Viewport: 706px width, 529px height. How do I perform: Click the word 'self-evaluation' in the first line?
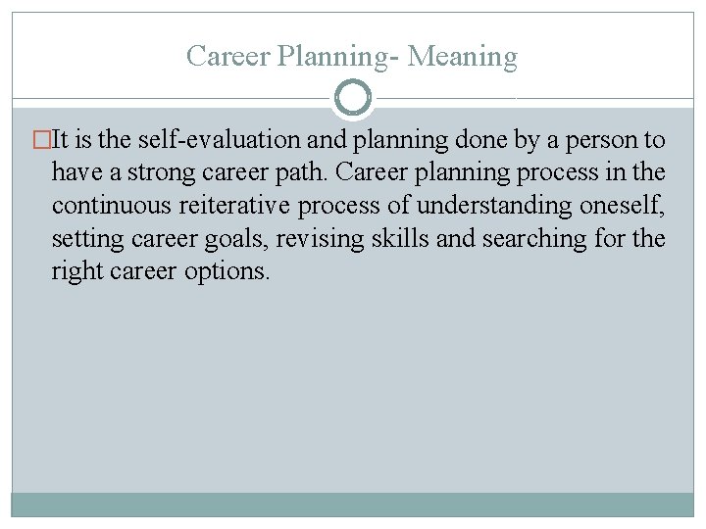[219, 139]
